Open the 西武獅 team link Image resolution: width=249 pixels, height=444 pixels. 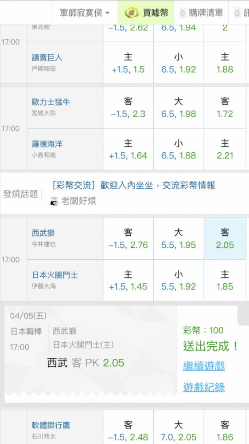coord(43,233)
